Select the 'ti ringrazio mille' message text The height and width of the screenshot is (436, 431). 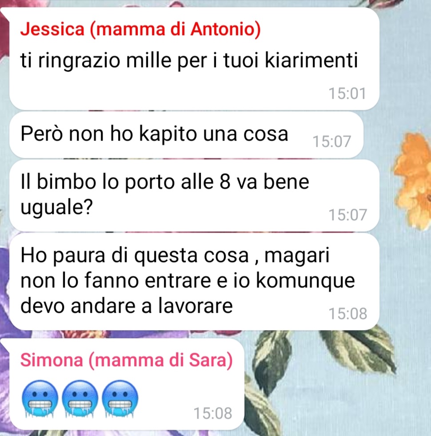point(189,61)
